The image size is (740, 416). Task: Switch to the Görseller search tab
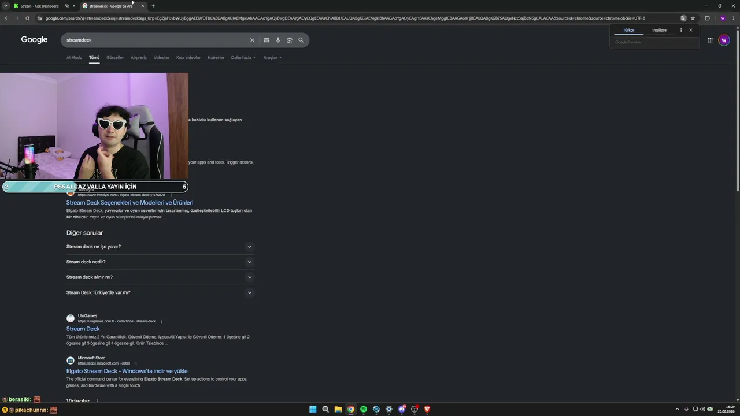(115, 57)
